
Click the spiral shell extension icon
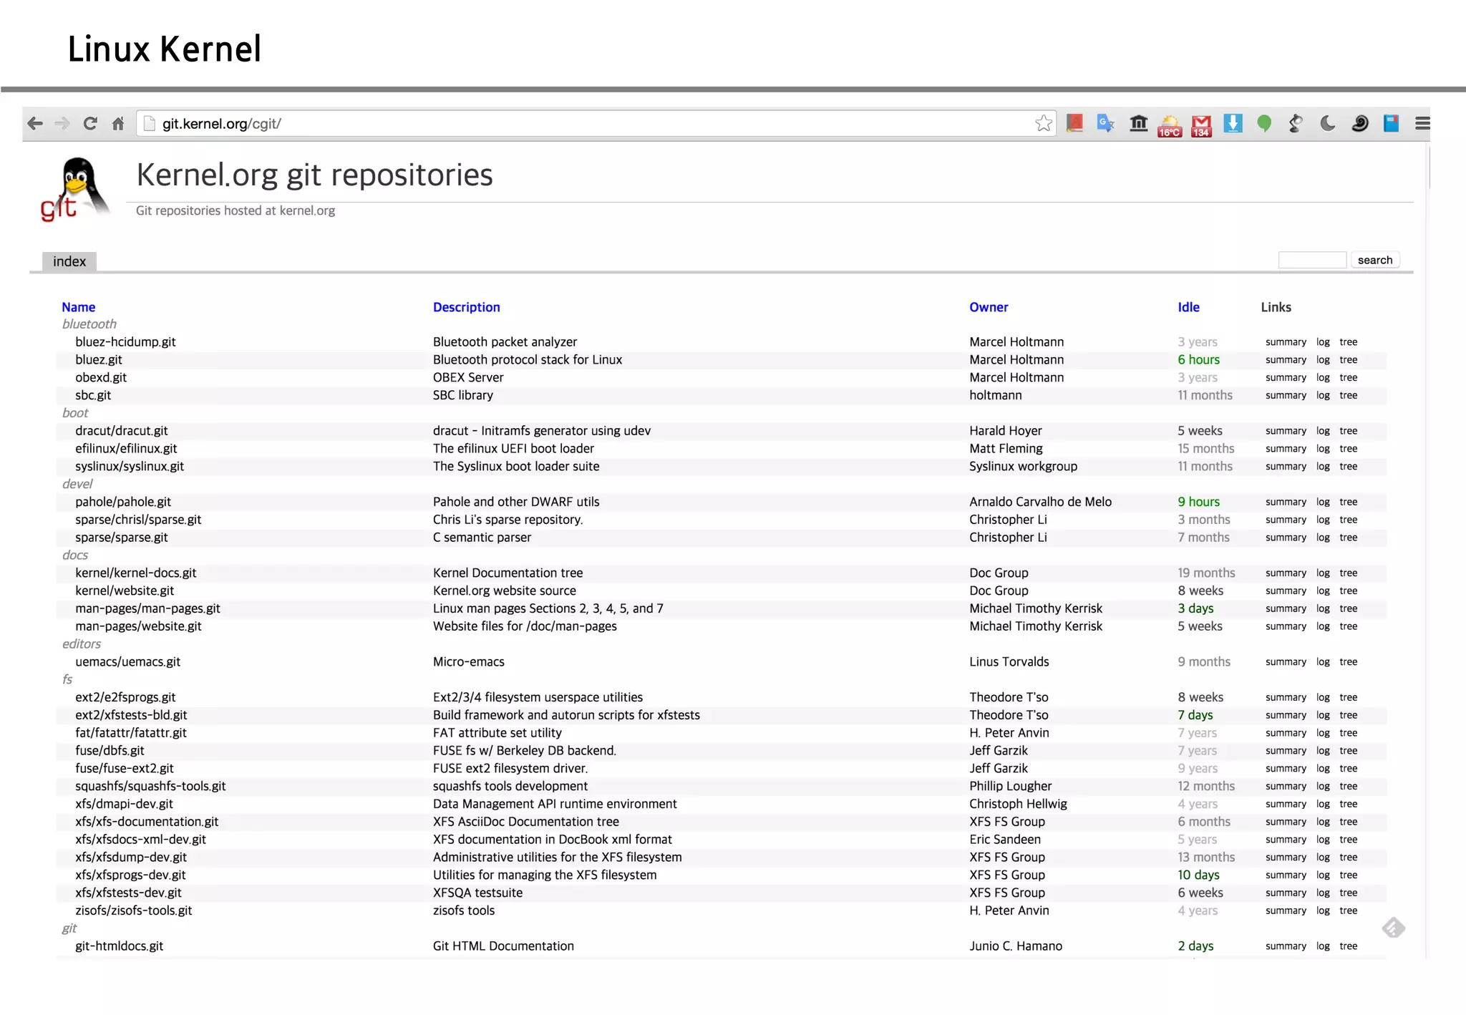tap(1359, 123)
